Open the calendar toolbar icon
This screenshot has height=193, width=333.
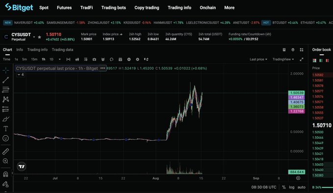(120, 59)
